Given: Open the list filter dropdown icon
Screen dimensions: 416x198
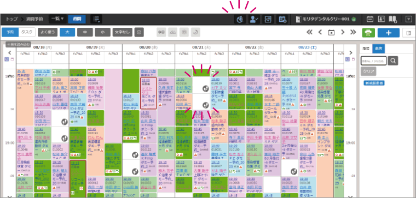Looking at the screenshot, I should point(96,19).
